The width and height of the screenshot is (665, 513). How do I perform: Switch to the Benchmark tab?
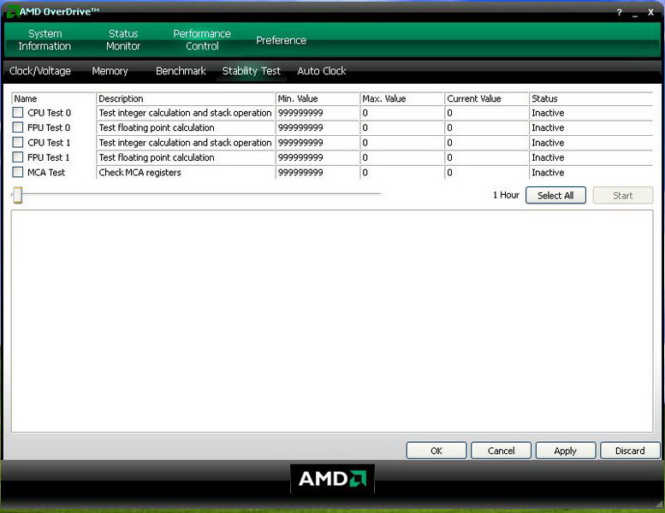point(181,71)
